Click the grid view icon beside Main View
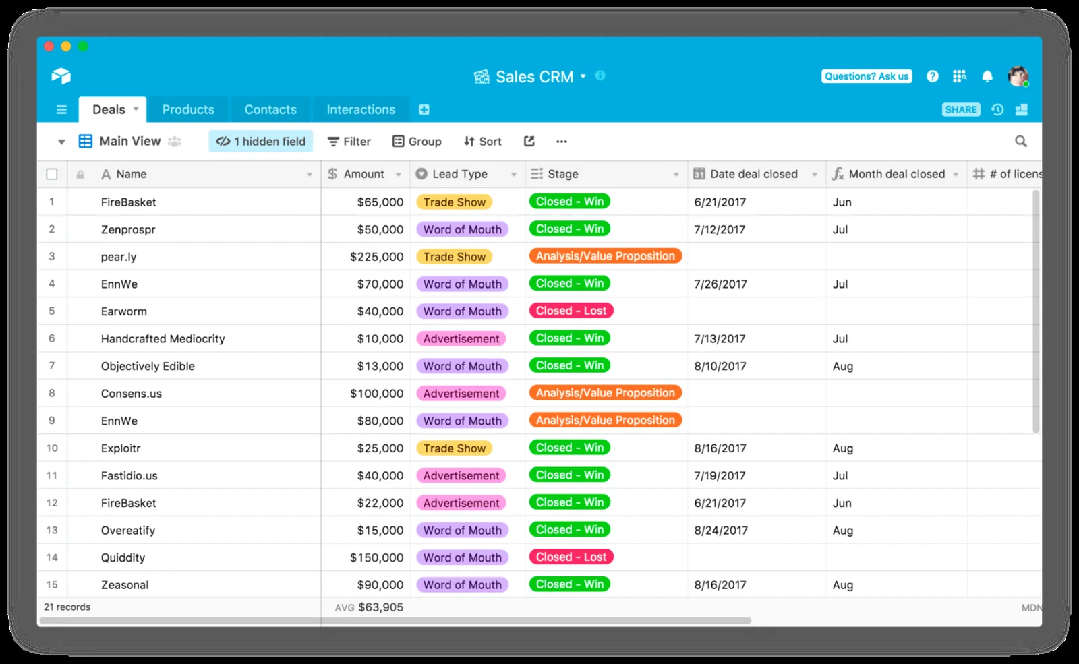Image resolution: width=1079 pixels, height=664 pixels. (x=86, y=141)
